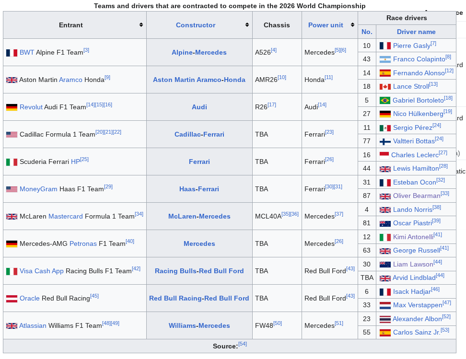Follow the Mastercard sponsor link
Image resolution: width=466 pixels, height=359 pixels.
click(x=65, y=217)
